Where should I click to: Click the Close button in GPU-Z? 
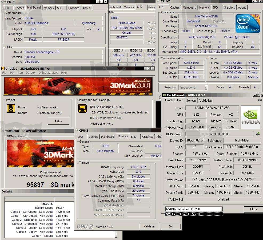click(253, 209)
